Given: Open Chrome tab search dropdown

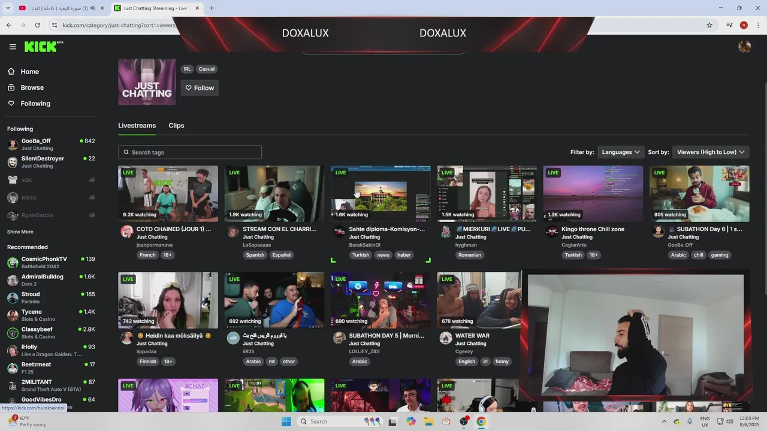Looking at the screenshot, I should (x=7, y=8).
